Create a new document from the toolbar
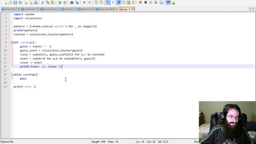256x144 pixels. [5, 2]
